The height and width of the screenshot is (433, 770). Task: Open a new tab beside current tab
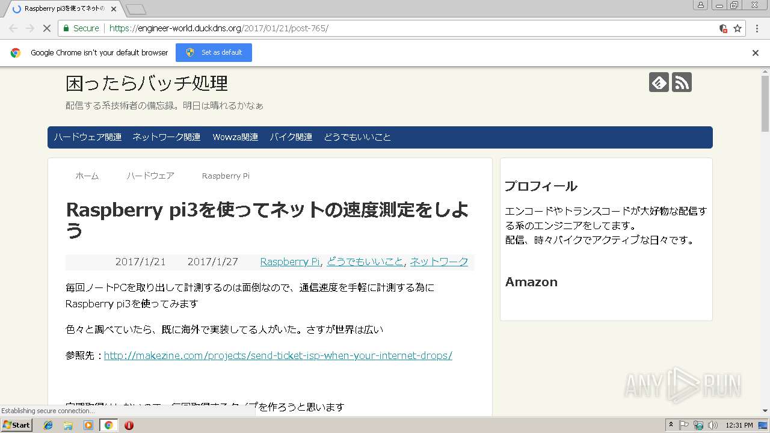click(x=136, y=9)
